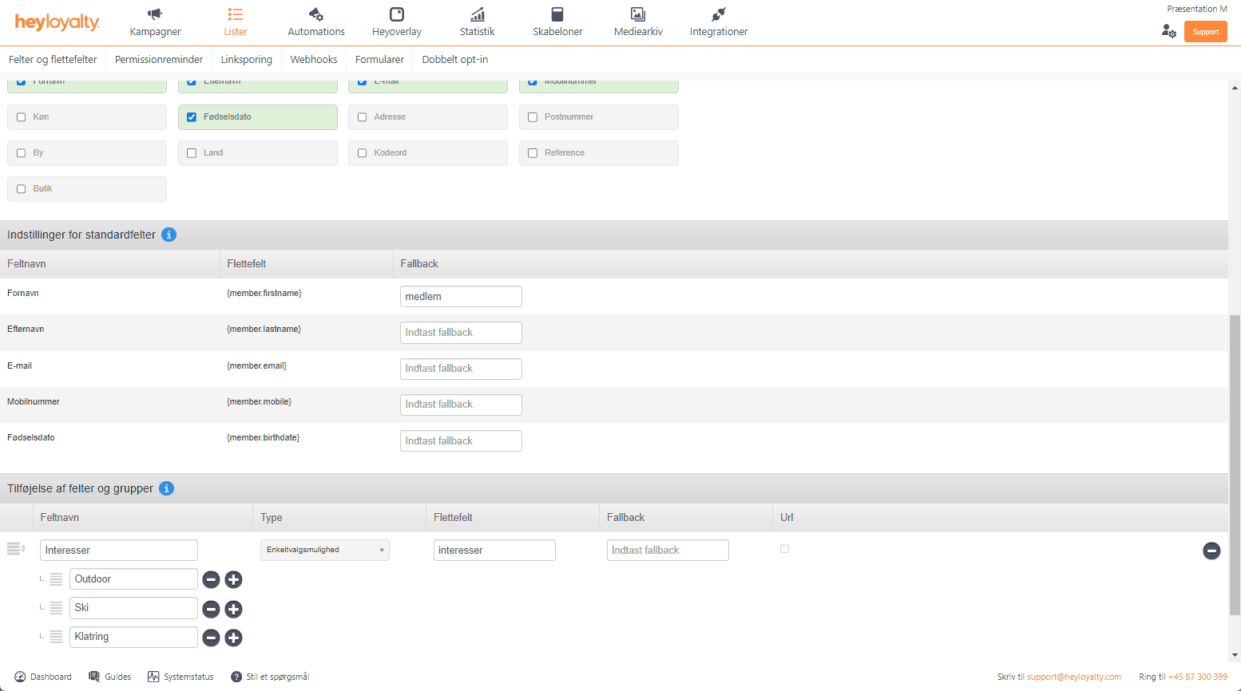Add option after Klatring with plus icon
The width and height of the screenshot is (1241, 691).
[233, 638]
